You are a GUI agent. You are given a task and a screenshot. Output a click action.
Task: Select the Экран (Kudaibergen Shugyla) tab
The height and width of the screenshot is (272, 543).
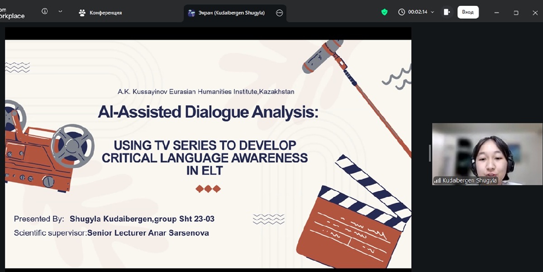pyautogui.click(x=231, y=13)
